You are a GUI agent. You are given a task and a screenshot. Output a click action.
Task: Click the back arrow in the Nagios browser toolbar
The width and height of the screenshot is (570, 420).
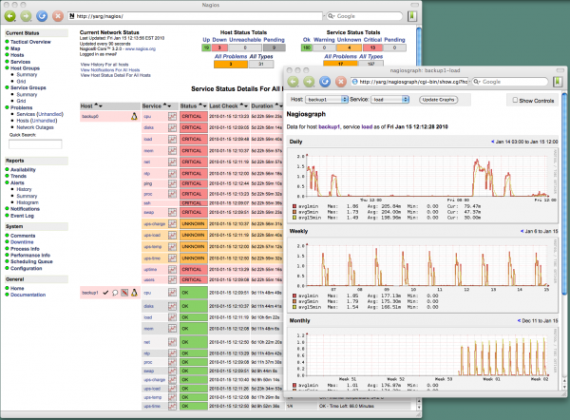tap(9, 16)
